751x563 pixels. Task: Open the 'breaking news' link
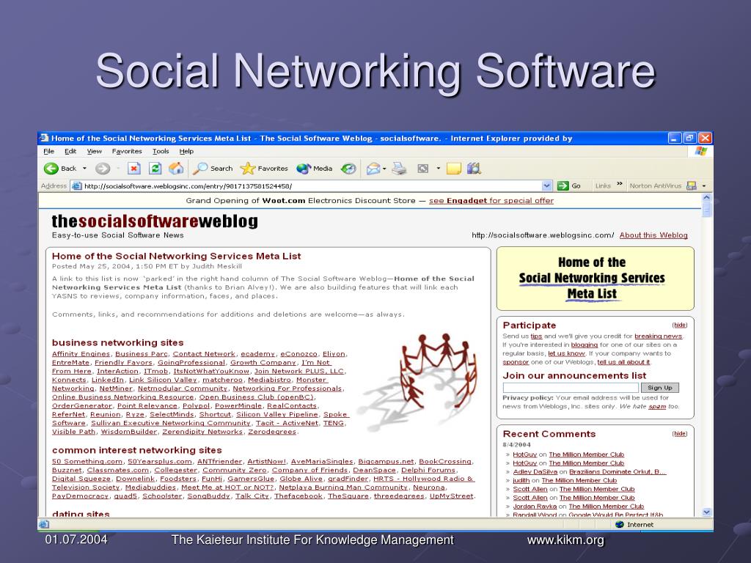point(658,336)
